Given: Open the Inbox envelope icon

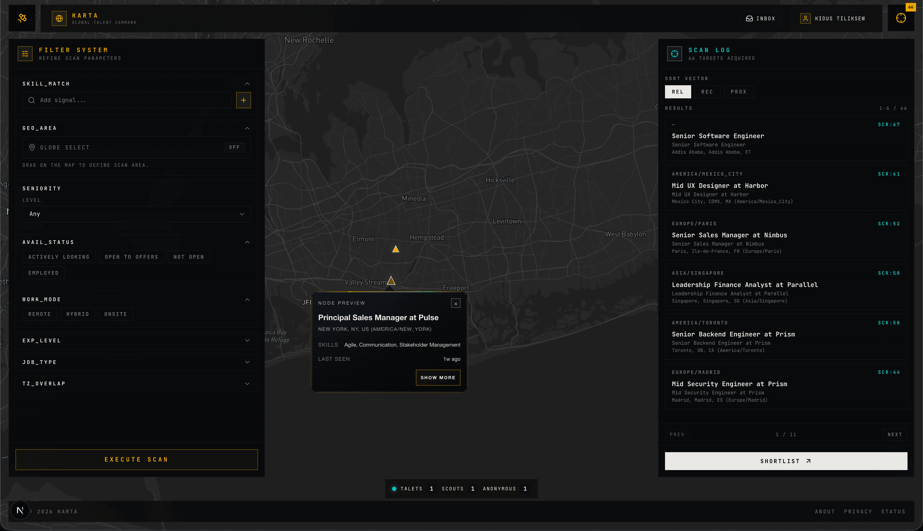Looking at the screenshot, I should tap(749, 18).
